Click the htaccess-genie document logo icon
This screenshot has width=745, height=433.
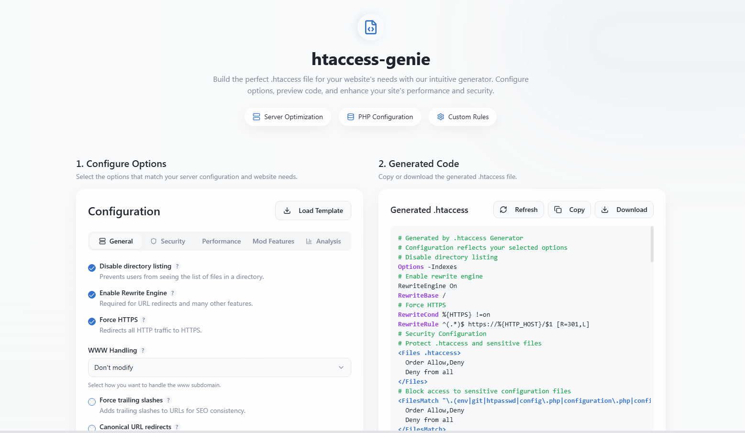(x=370, y=27)
